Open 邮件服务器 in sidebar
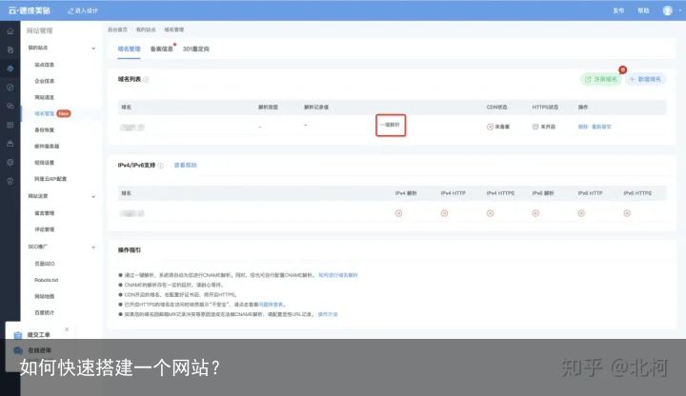The image size is (686, 396). coord(47,146)
